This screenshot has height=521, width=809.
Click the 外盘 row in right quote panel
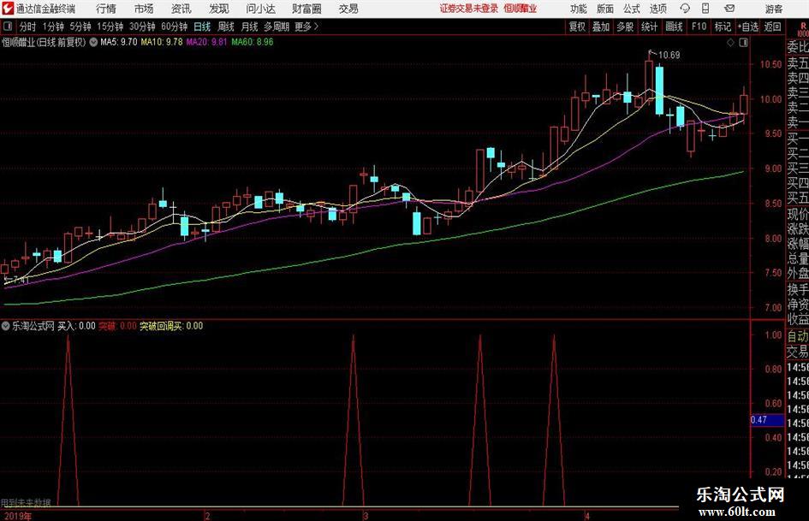pyautogui.click(x=798, y=274)
